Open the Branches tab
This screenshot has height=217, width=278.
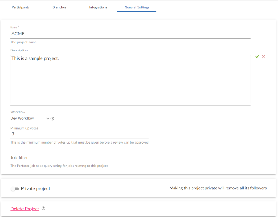tap(59, 7)
